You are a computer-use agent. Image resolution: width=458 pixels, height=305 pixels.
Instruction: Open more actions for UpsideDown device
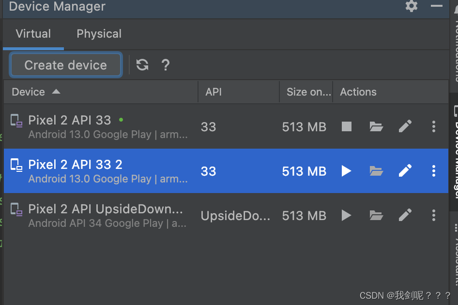click(x=434, y=216)
